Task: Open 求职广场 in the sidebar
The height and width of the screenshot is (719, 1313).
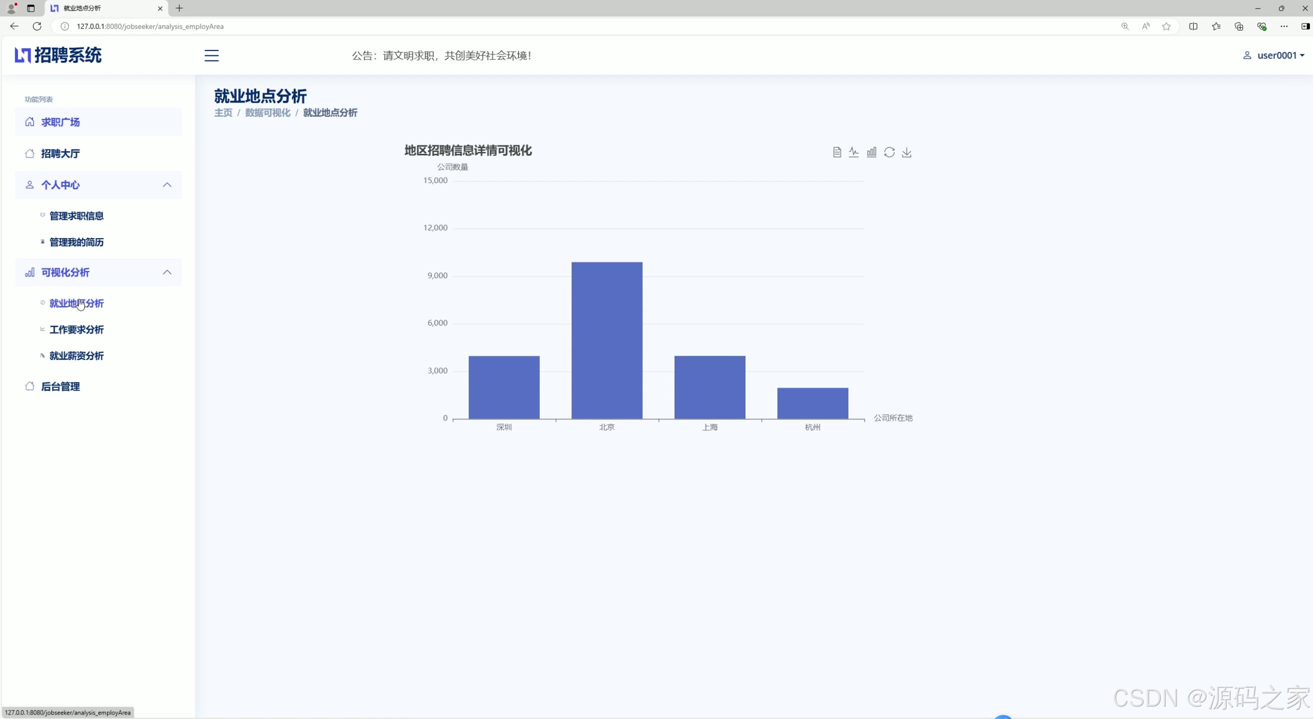Action: (x=98, y=122)
